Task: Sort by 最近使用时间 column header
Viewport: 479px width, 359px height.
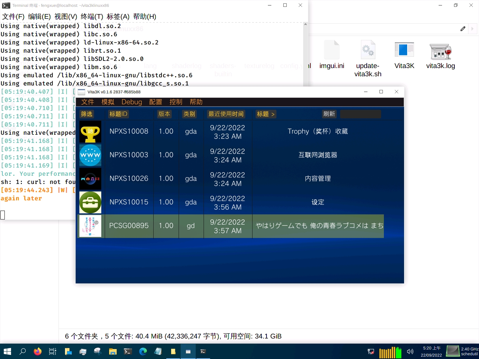Action: (x=226, y=114)
